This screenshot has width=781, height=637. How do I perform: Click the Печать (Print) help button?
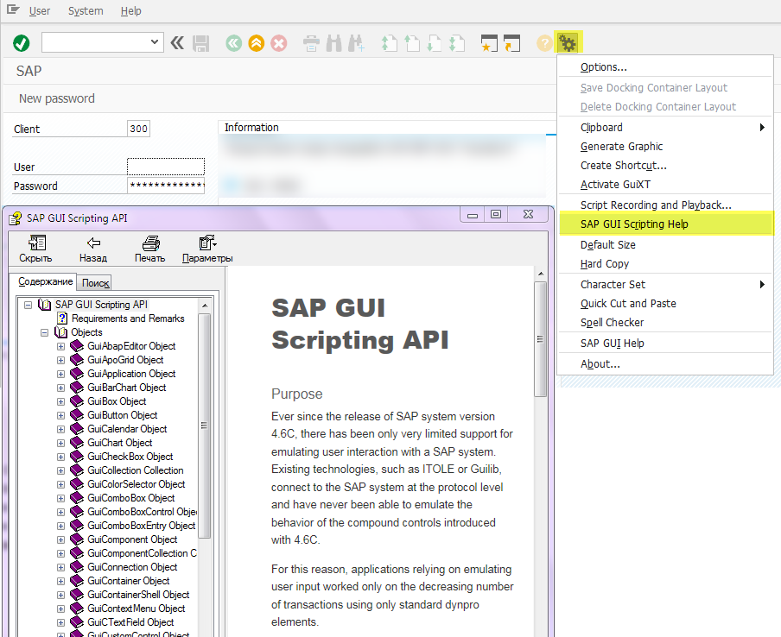[150, 249]
